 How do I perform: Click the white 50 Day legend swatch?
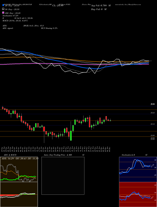tap(3, 9)
